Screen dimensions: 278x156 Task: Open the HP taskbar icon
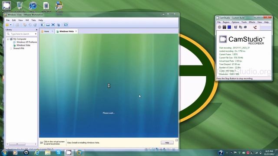[26, 153]
